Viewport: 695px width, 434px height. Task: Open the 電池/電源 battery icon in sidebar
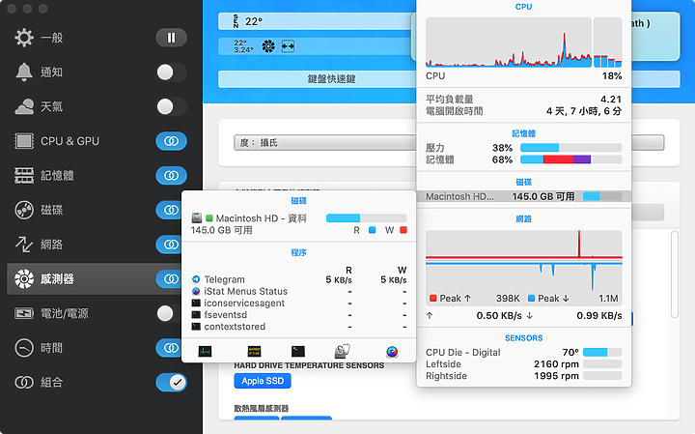(x=24, y=313)
